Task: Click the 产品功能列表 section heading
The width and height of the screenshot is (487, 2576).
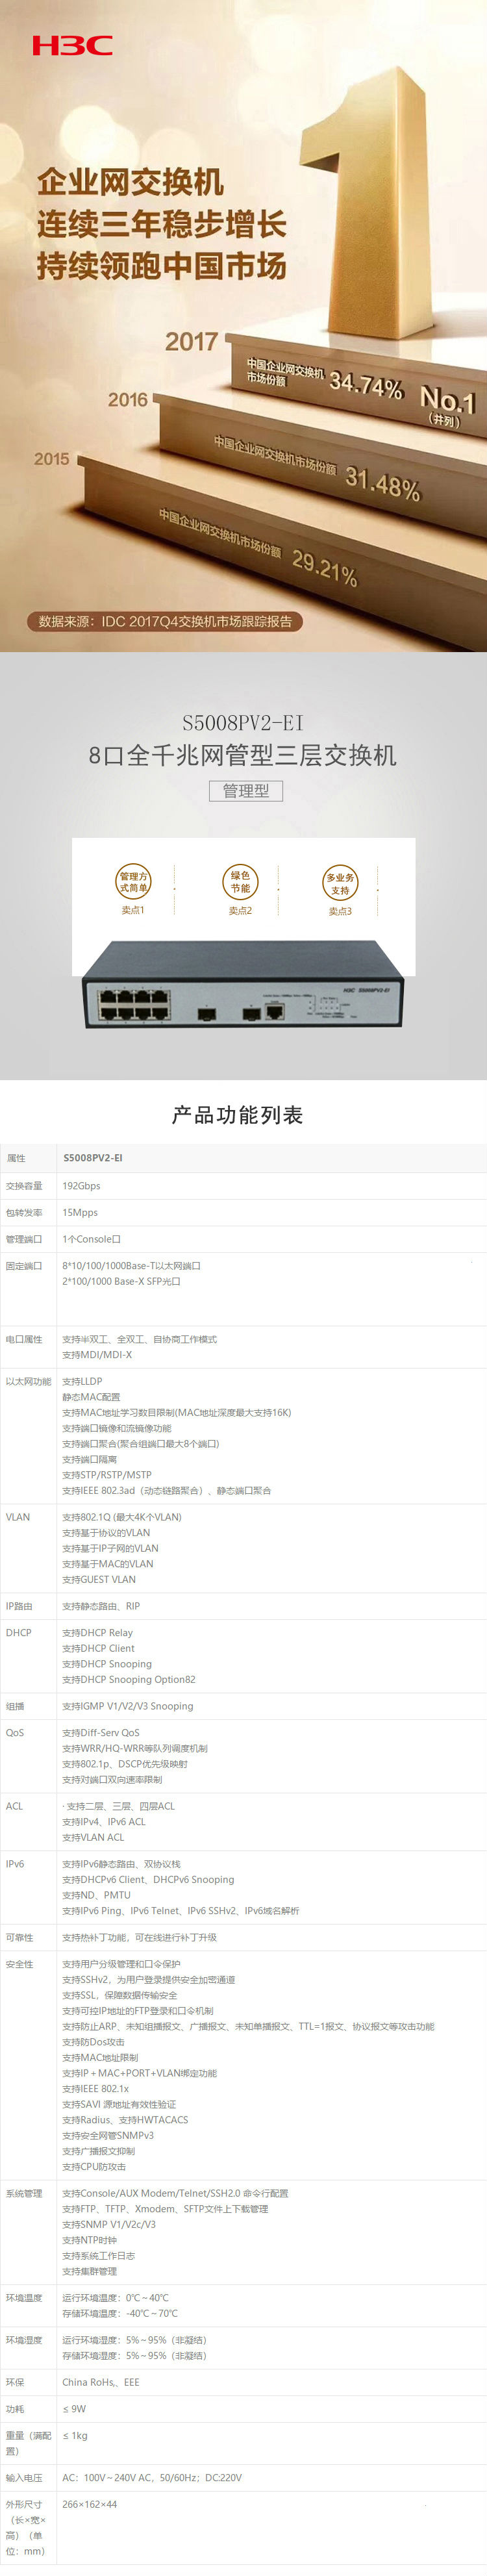Action: click(x=238, y=1114)
